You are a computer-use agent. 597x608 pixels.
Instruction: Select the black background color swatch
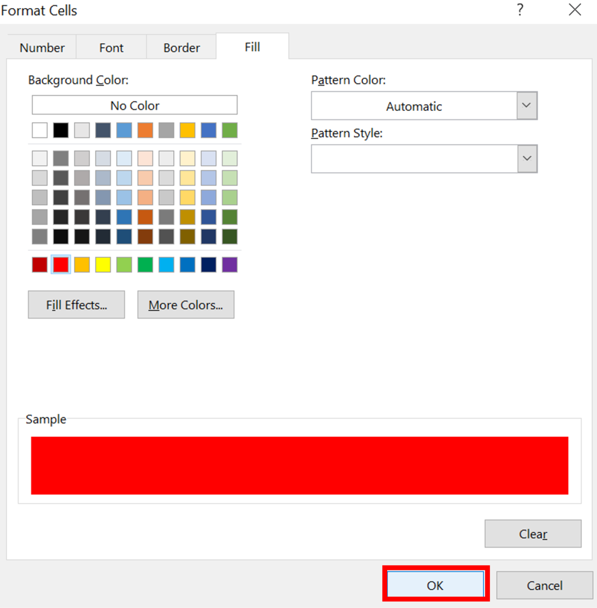point(60,130)
